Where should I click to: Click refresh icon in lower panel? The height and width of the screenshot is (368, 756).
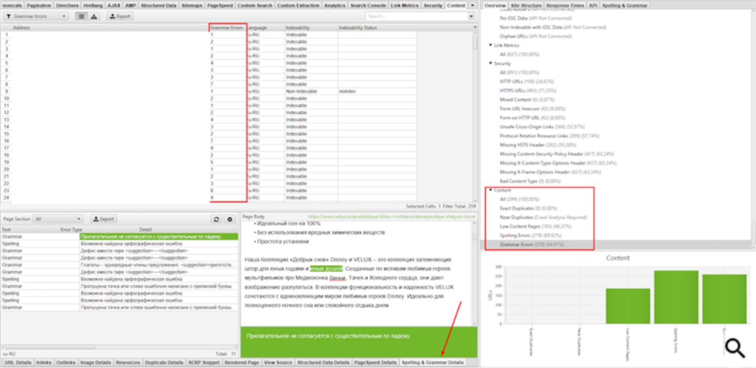tap(216, 220)
